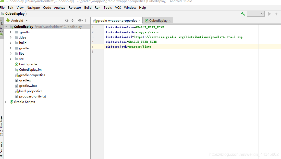This screenshot has height=159, width=281.
Task: Click the proguard-unity.txt file icon
Action: 17,97
